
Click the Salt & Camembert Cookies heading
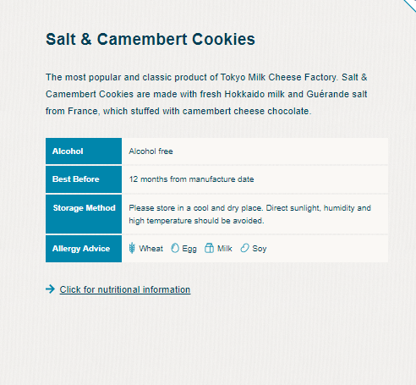tap(151, 39)
